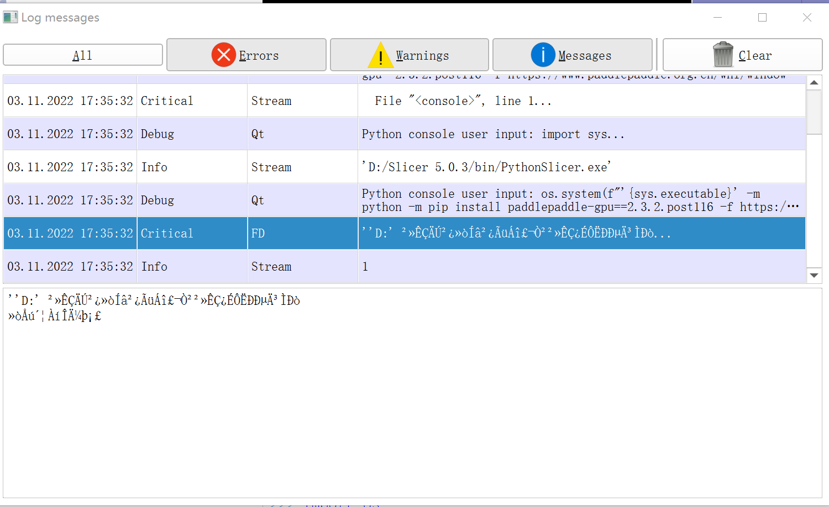Select the Info row showing PythonSlicer.exe path
This screenshot has height=507, width=829.
coord(387,167)
